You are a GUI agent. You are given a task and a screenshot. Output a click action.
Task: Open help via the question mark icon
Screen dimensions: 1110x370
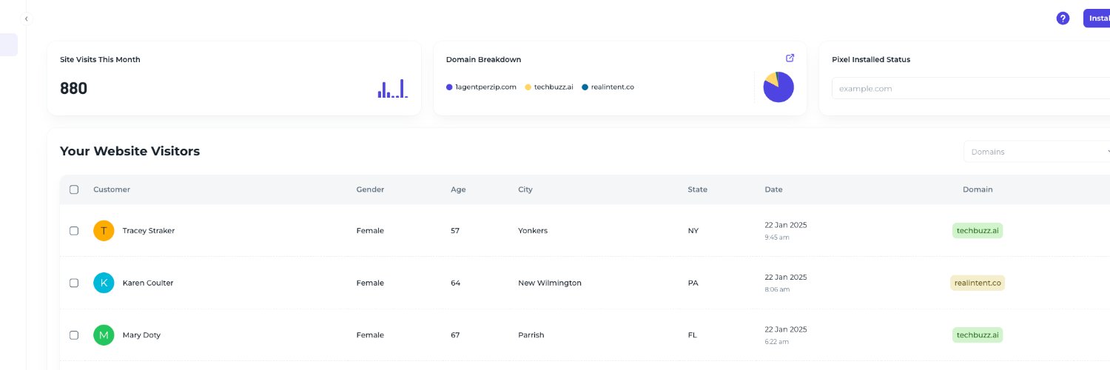1063,18
